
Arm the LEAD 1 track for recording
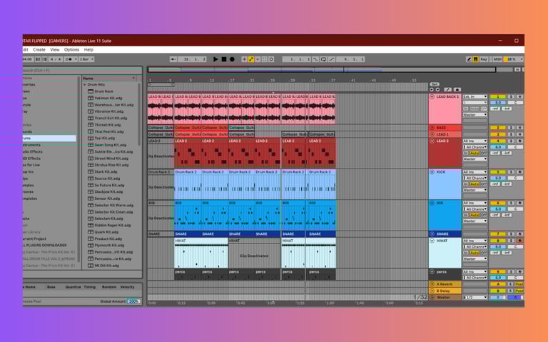tap(519, 134)
